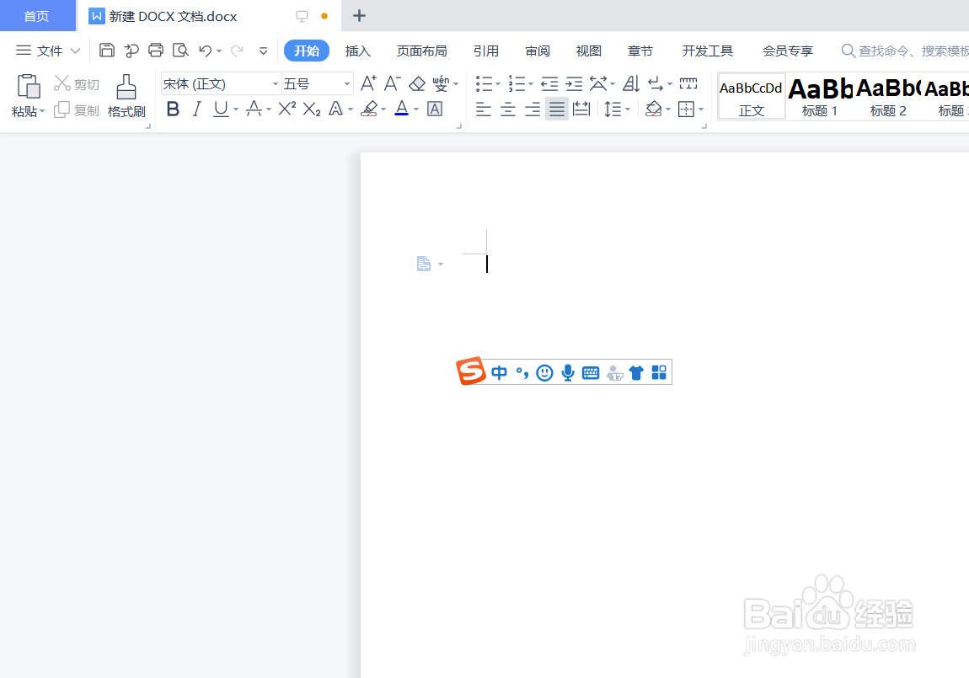Apply 标题 2 style
This screenshot has height=678, width=969.
(x=888, y=96)
